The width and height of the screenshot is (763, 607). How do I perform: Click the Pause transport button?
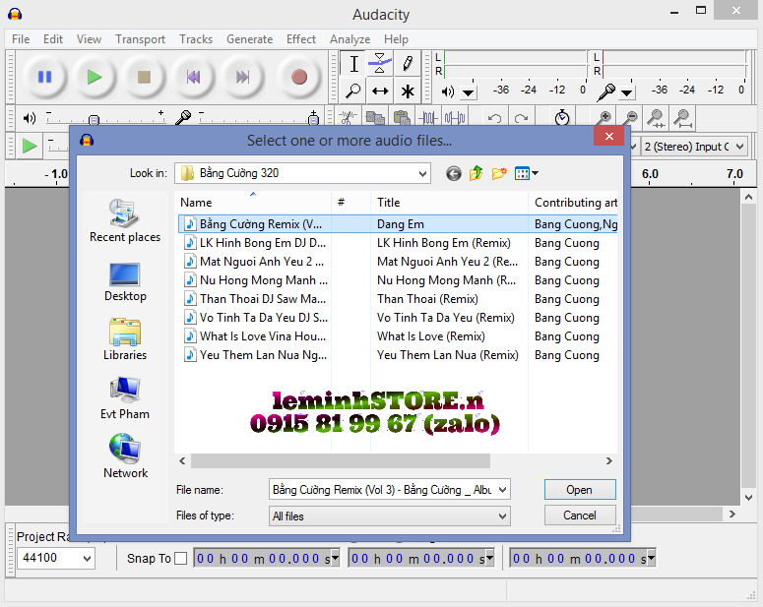(44, 77)
